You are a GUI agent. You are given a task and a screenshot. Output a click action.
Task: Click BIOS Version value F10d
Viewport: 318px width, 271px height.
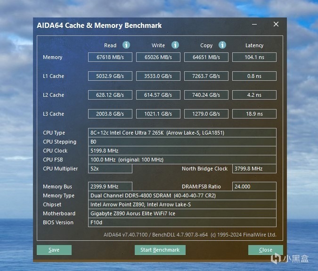(182, 222)
